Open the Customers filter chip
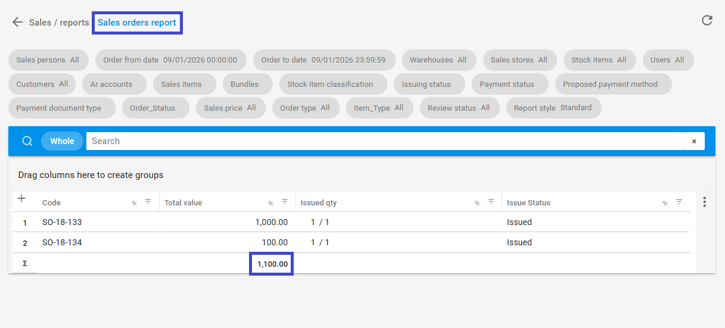 [42, 84]
